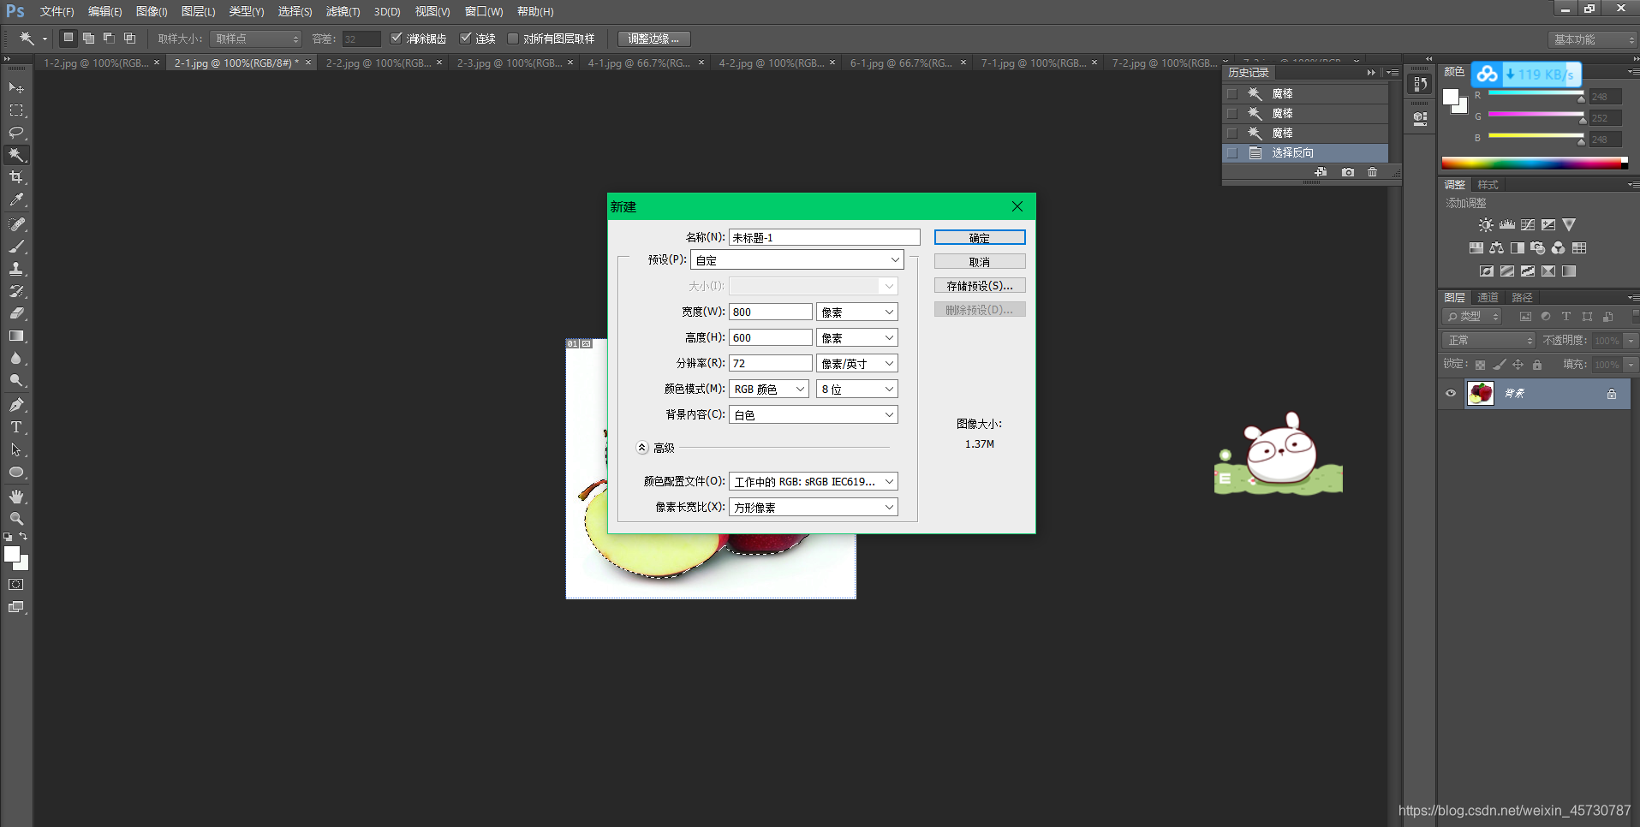Click the 宽度 width input field

coord(770,312)
